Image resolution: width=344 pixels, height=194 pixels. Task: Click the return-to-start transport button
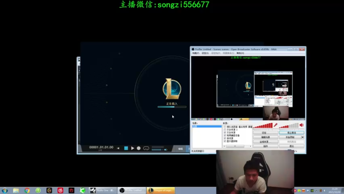[118, 148]
